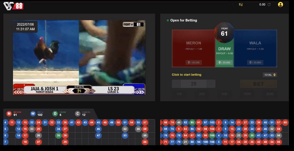The height and width of the screenshot is (151, 294).
Task: Click the green Draw D legend icon
Action: pos(55,114)
